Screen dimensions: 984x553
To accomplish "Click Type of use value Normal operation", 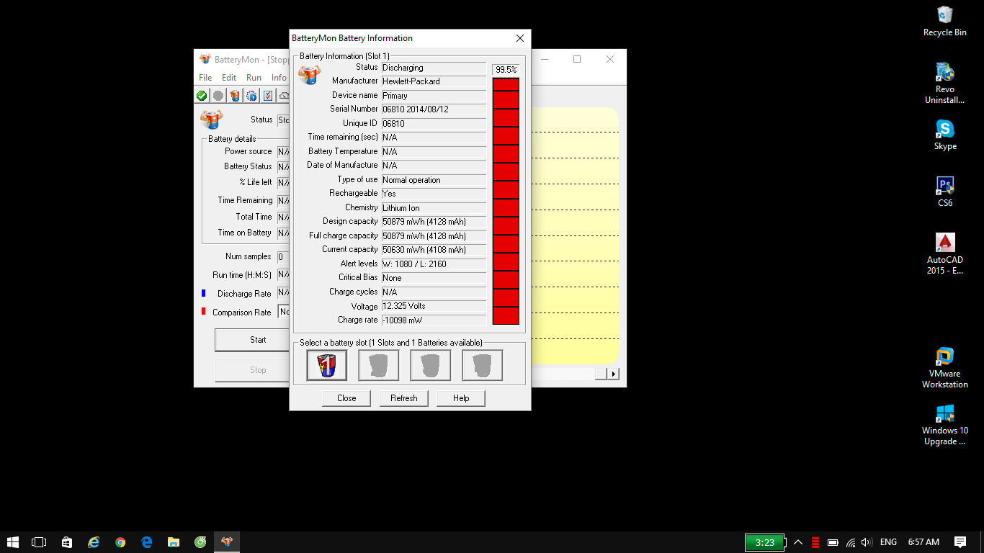I will (x=434, y=180).
